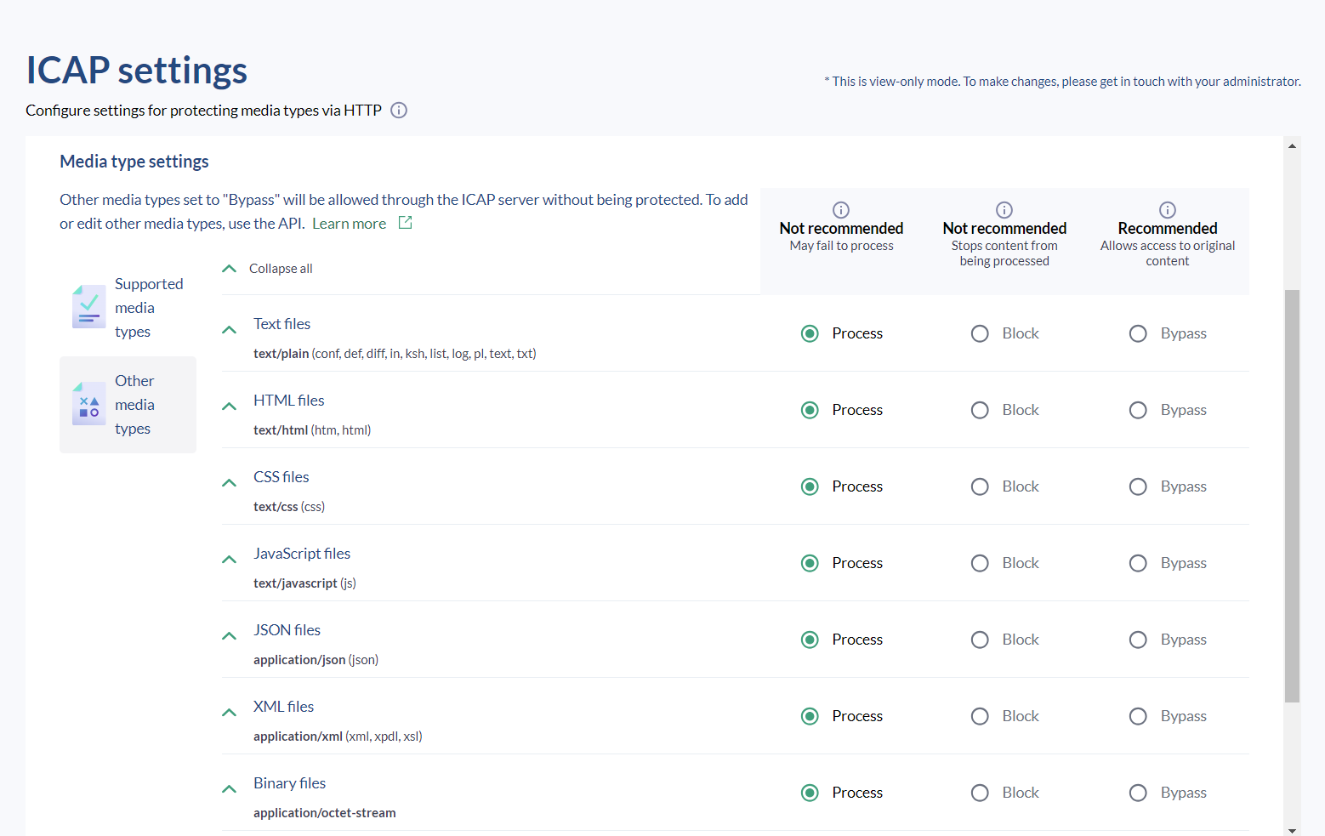Click the ICAP settings page title
1325x836 pixels.
[x=137, y=71]
